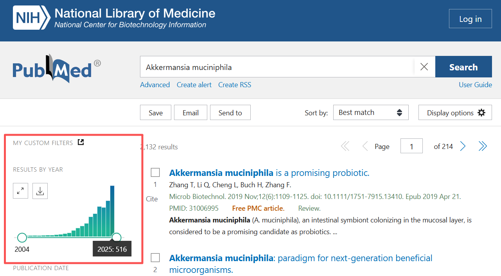
Task: Download the results by year CSV
Action: [x=40, y=191]
